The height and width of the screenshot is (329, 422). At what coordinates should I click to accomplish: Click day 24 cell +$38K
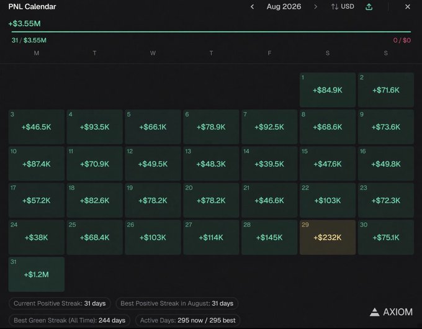click(37, 237)
